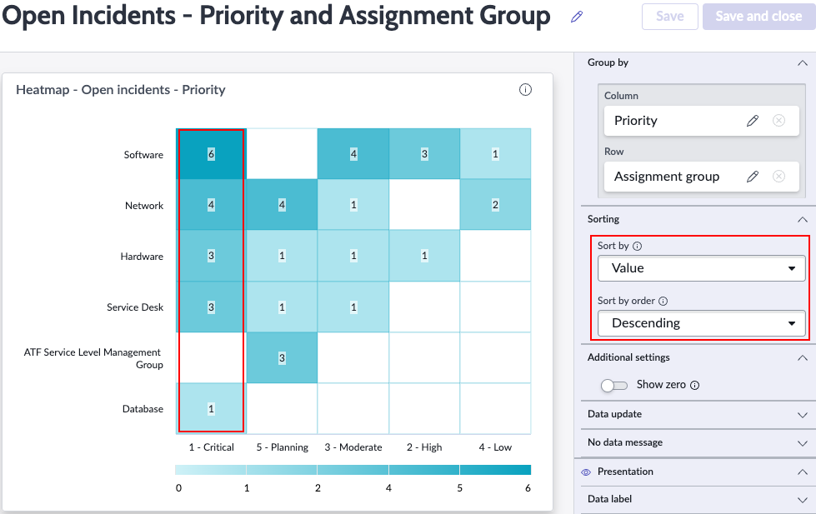Open the Sort by Value dropdown
The image size is (816, 514).
[x=702, y=268]
